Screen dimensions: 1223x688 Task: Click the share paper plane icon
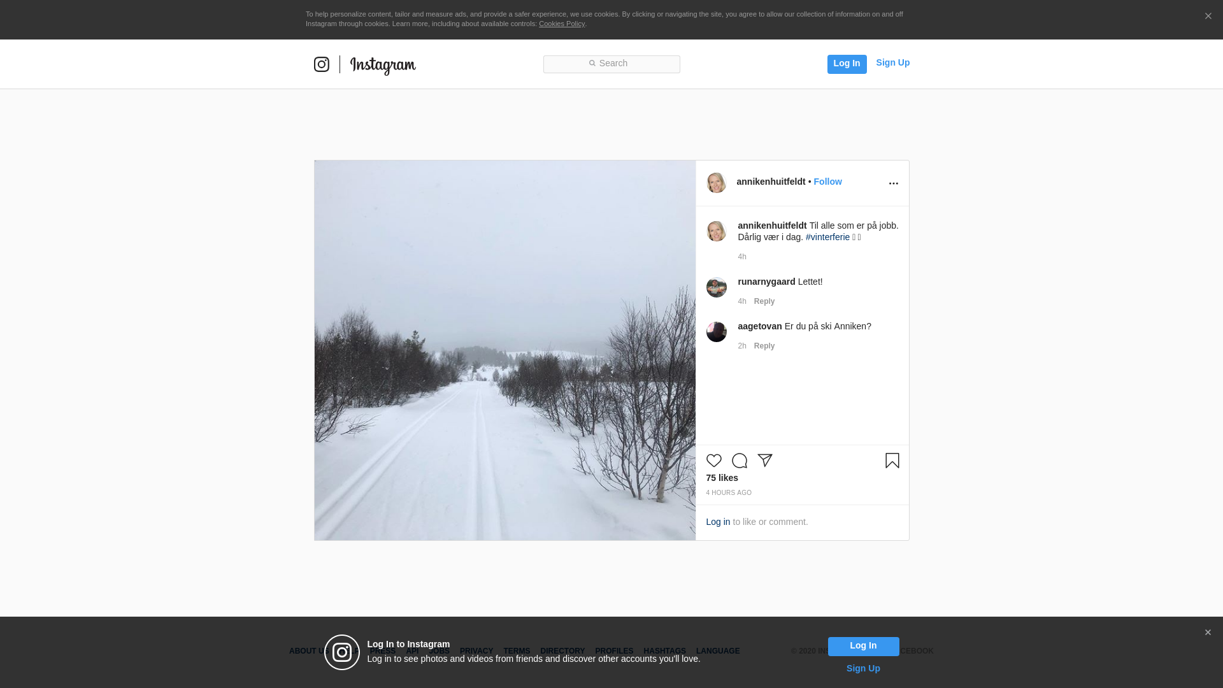[765, 461]
